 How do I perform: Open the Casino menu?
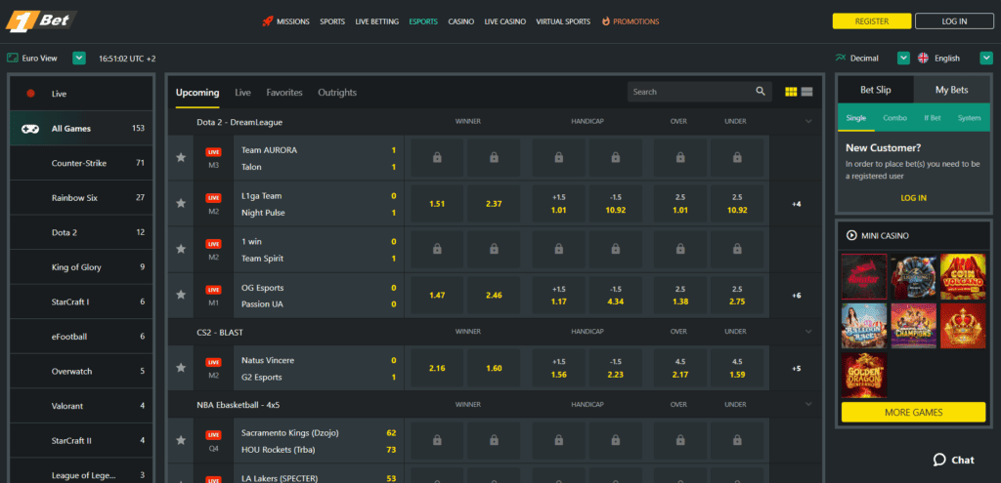click(x=461, y=21)
